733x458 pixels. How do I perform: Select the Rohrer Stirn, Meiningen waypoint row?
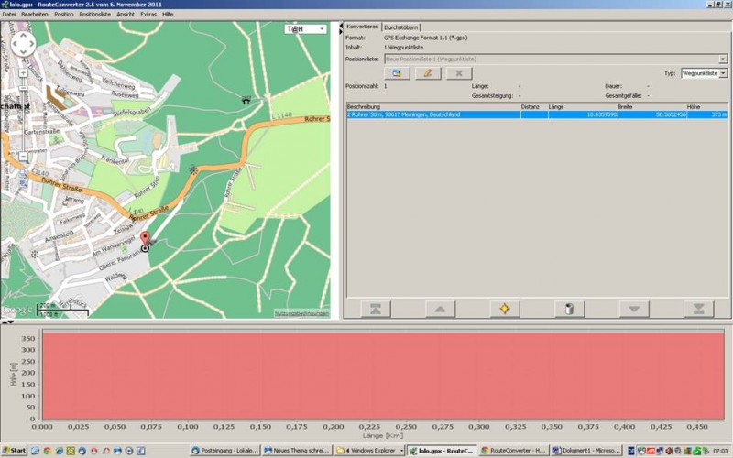click(431, 114)
